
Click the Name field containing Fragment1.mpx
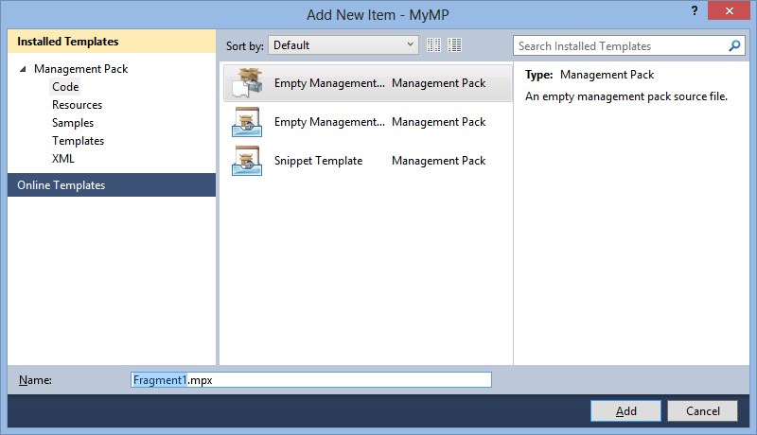point(311,380)
